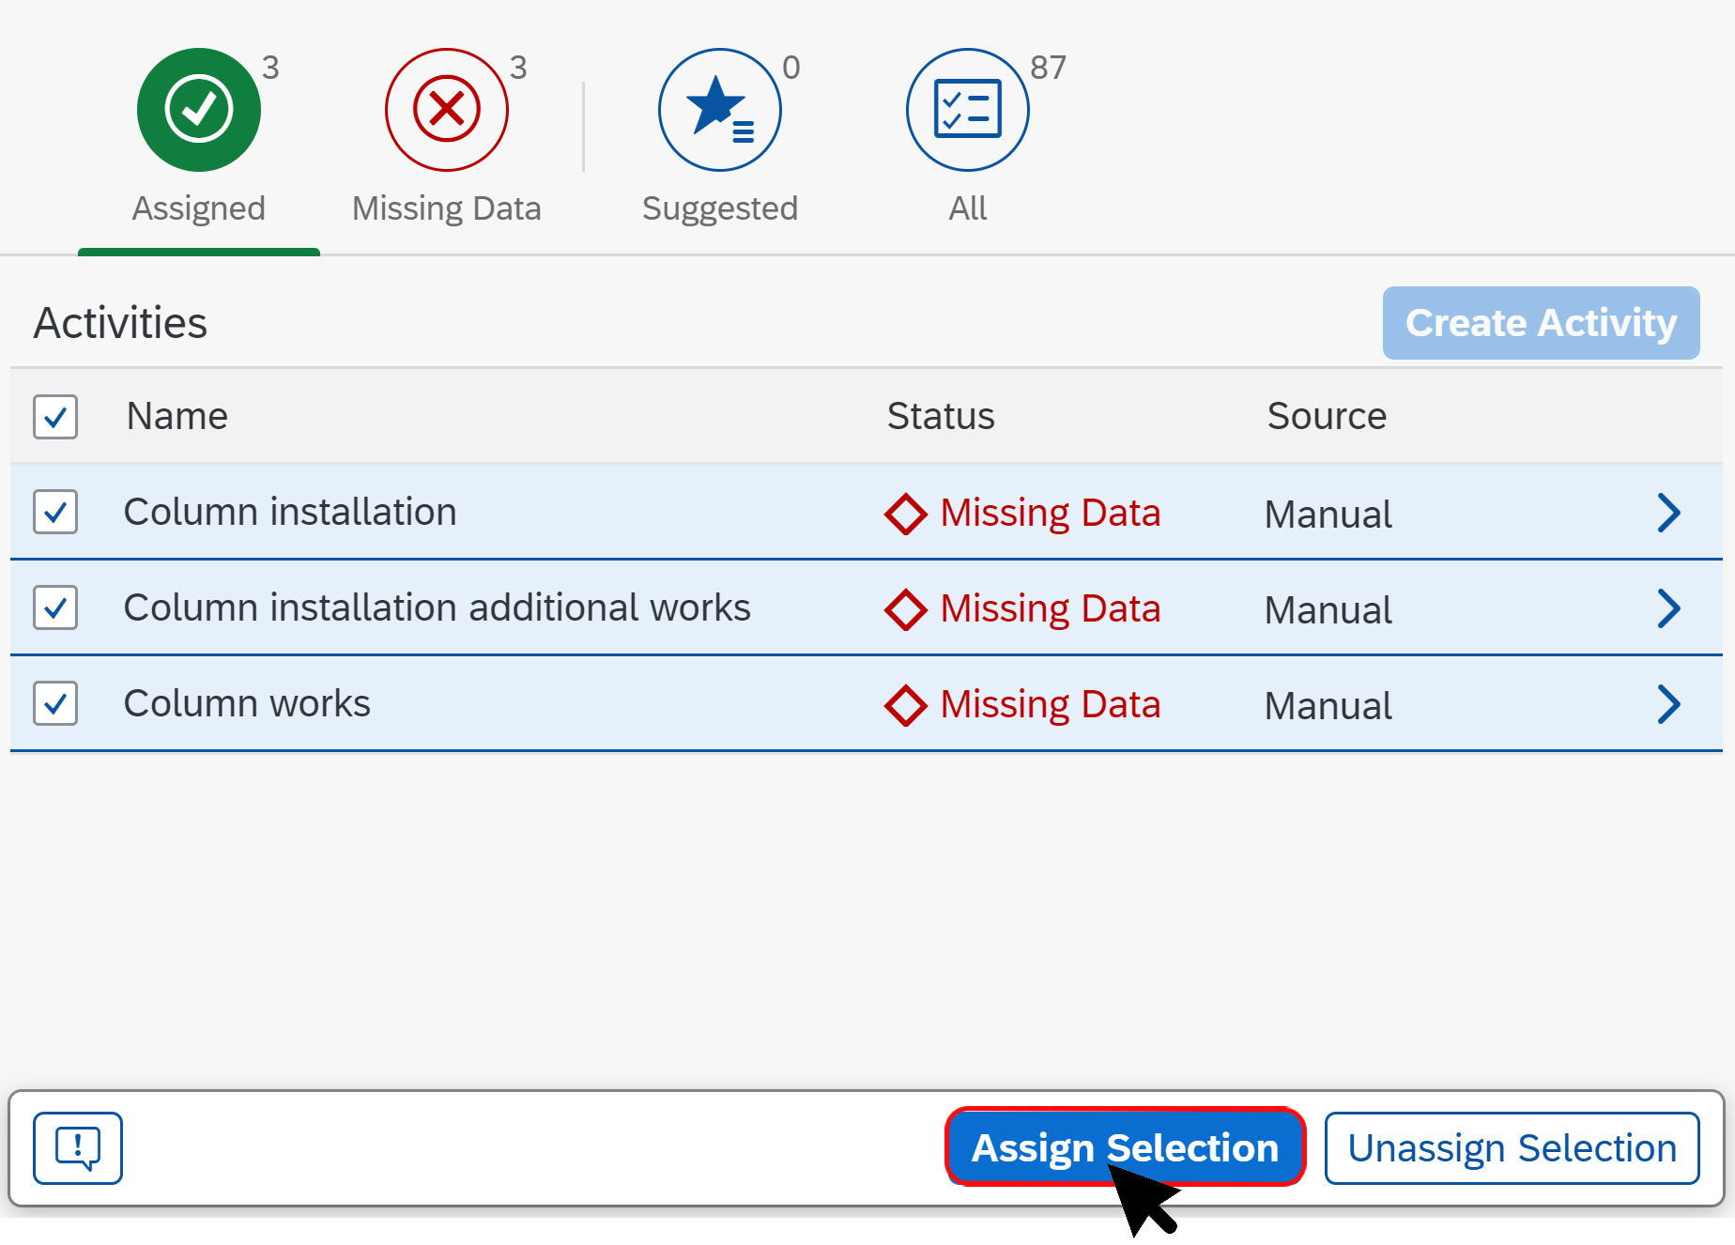Click Missing Data status in additional works row
1735x1245 pixels.
1051,609
